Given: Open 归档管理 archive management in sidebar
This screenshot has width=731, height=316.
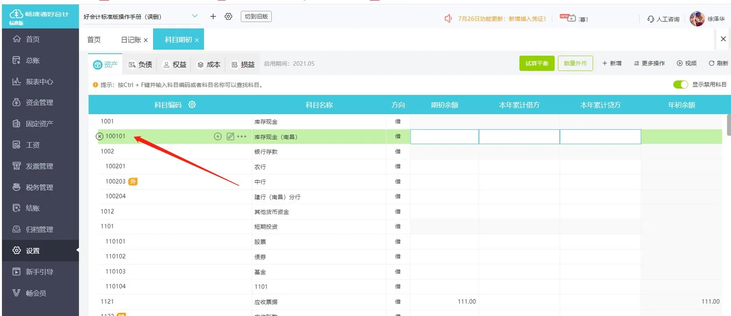Looking at the screenshot, I should 33,230.
